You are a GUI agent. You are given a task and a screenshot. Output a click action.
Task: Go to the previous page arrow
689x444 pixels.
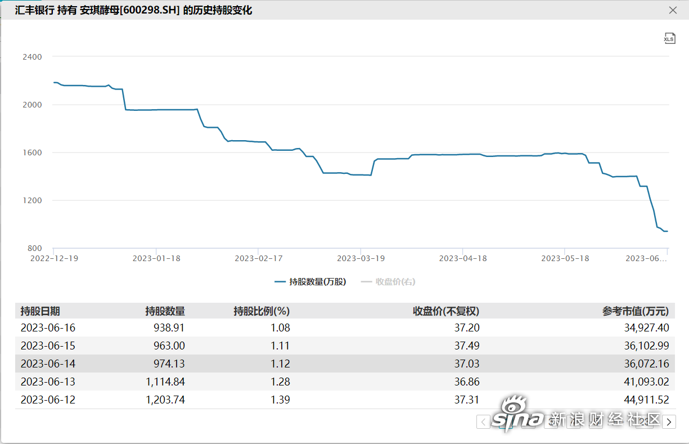coord(483,421)
